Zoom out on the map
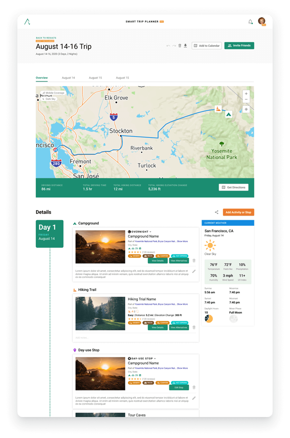Image resolution: width=290 pixels, height=438 pixels. coord(246,100)
